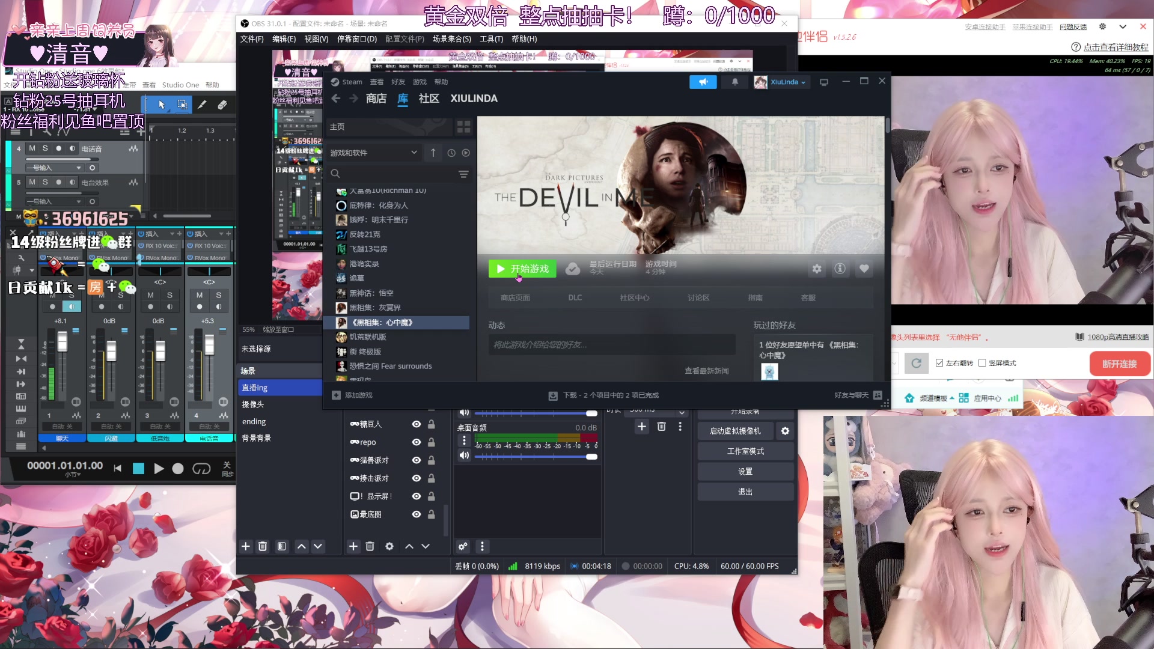Image resolution: width=1154 pixels, height=649 pixels.
Task: Open the 小节 time format dropdown
Action: point(73,475)
